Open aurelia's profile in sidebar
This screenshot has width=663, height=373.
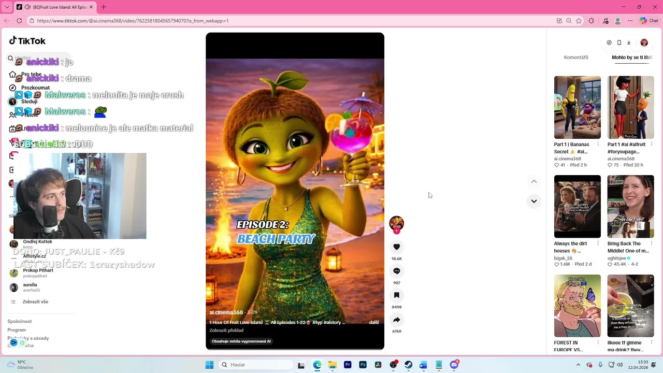point(30,288)
